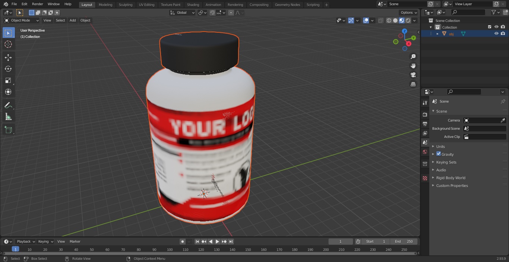Activate the Select Box tool
Screen dimensions: 509x262
pyautogui.click(x=8, y=33)
